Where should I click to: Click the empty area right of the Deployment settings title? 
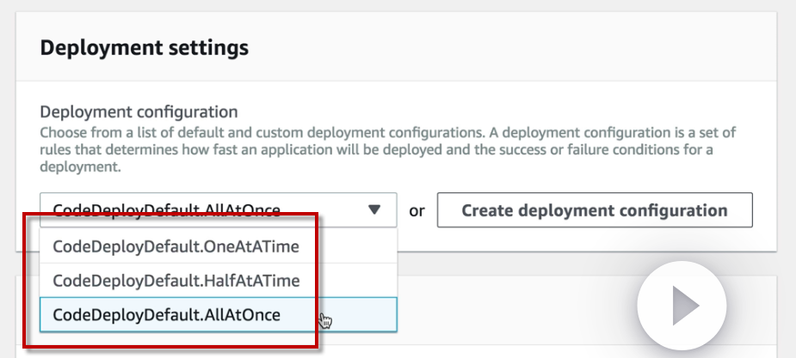[x=516, y=48]
